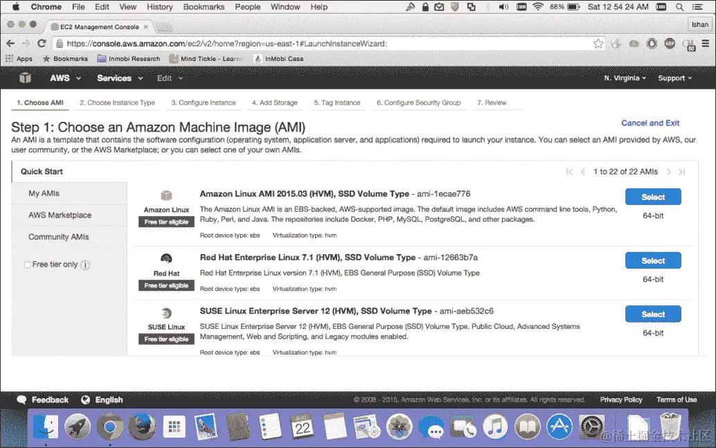This screenshot has height=448, width=716.
Task: Click the globe icon next to English
Action: tap(85, 400)
